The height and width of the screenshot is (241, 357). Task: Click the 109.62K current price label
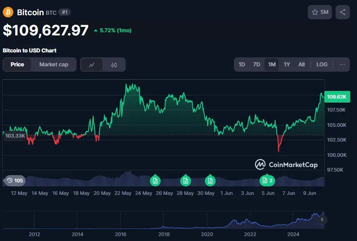pos(337,97)
